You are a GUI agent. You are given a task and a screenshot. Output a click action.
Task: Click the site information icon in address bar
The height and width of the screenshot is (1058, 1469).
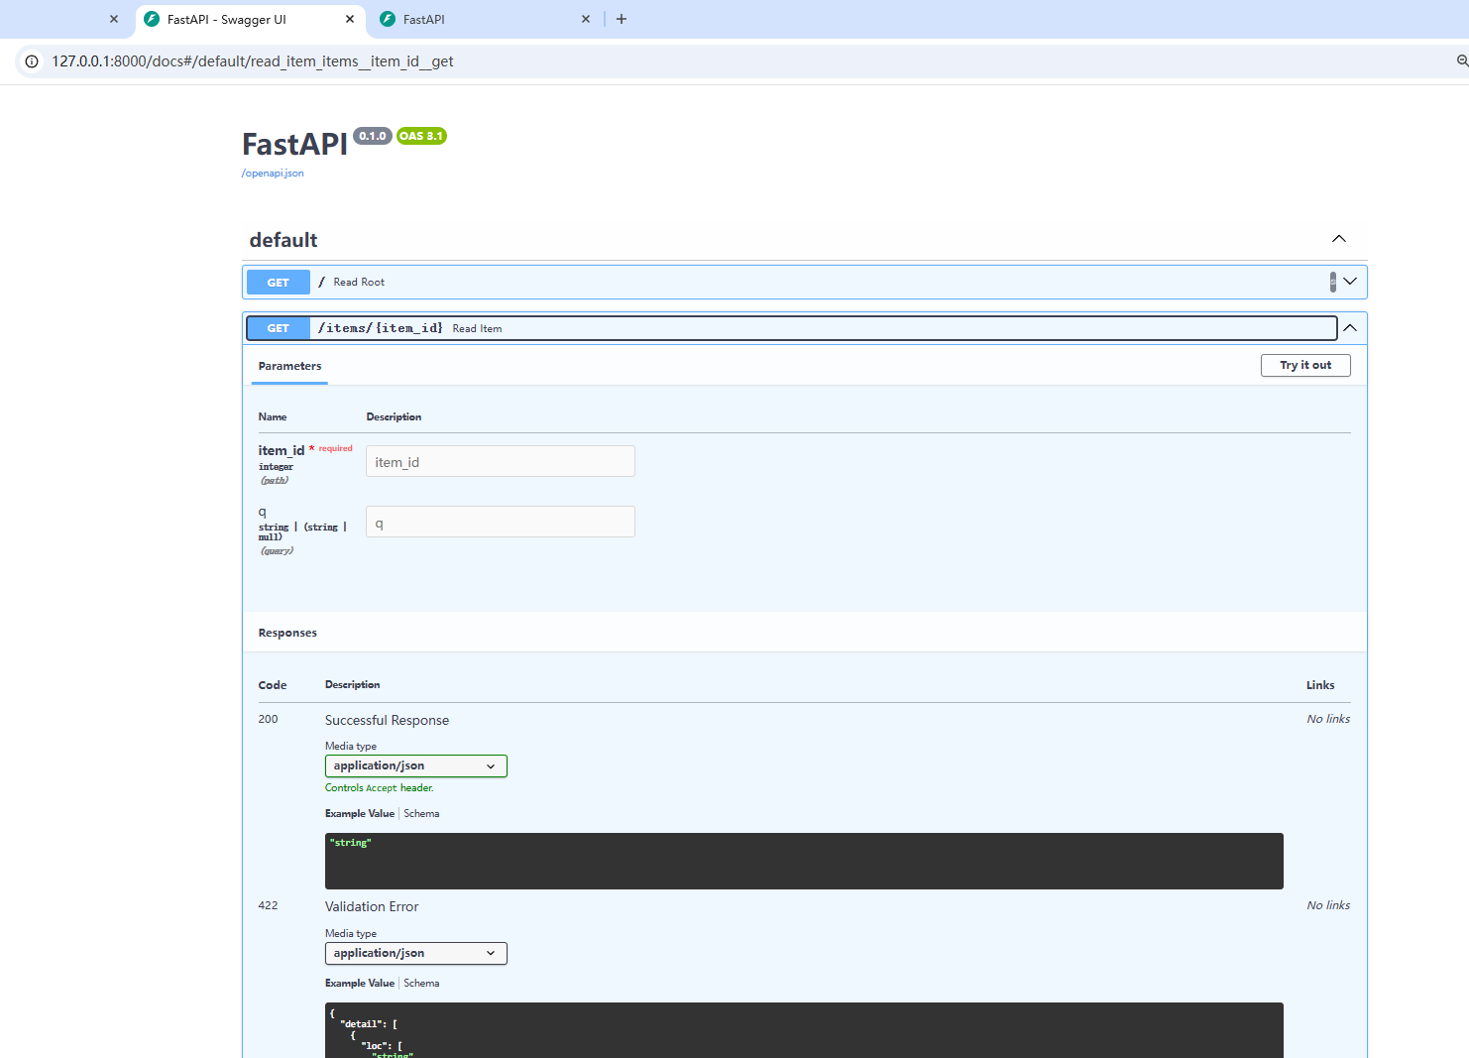point(32,61)
